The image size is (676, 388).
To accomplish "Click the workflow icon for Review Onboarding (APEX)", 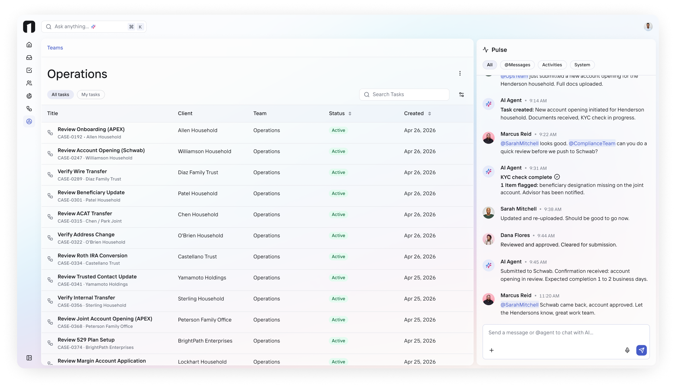I will tap(50, 133).
